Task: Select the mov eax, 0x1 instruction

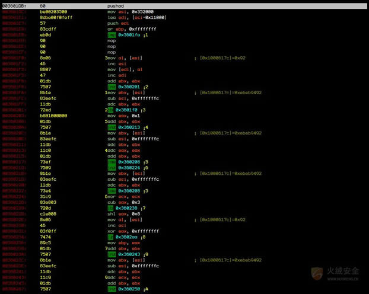Action: pyautogui.click(x=123, y=116)
